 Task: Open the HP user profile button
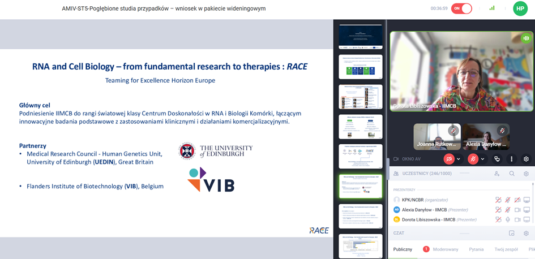click(520, 8)
